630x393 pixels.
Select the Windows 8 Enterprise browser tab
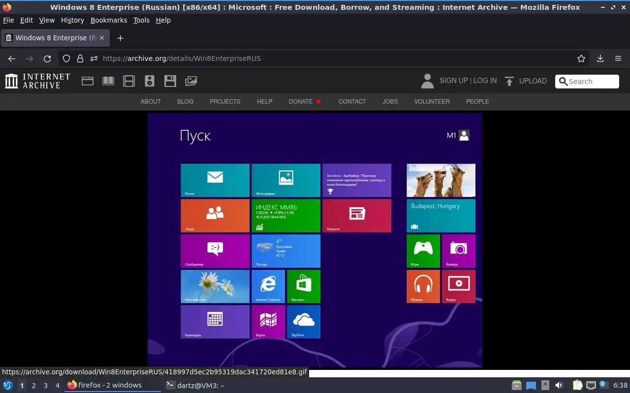tap(55, 38)
